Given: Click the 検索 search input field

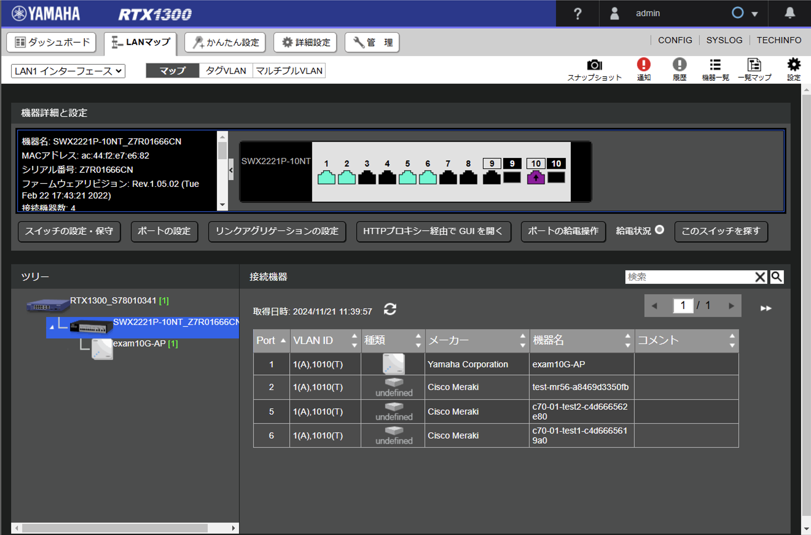Looking at the screenshot, I should coord(690,277).
